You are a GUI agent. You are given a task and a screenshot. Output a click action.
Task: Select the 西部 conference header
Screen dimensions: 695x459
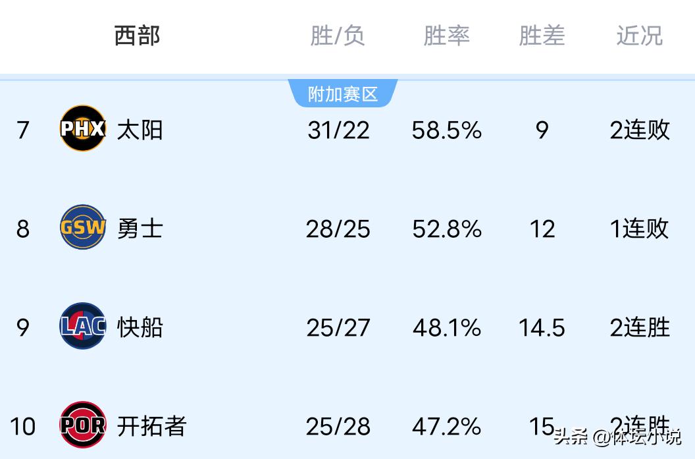click(x=137, y=36)
